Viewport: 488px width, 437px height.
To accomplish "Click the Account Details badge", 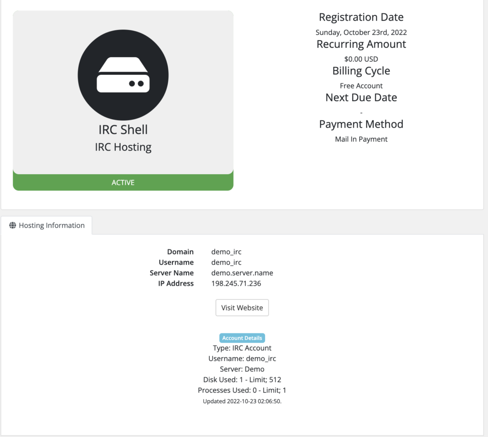I will pos(242,338).
